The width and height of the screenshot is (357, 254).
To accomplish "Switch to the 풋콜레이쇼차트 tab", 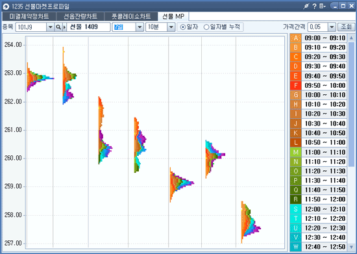I will pos(131,16).
